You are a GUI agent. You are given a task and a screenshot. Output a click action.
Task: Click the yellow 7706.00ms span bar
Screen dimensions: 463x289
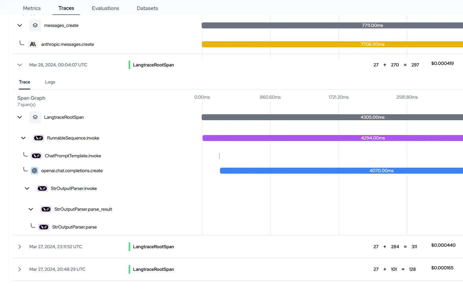[332, 44]
